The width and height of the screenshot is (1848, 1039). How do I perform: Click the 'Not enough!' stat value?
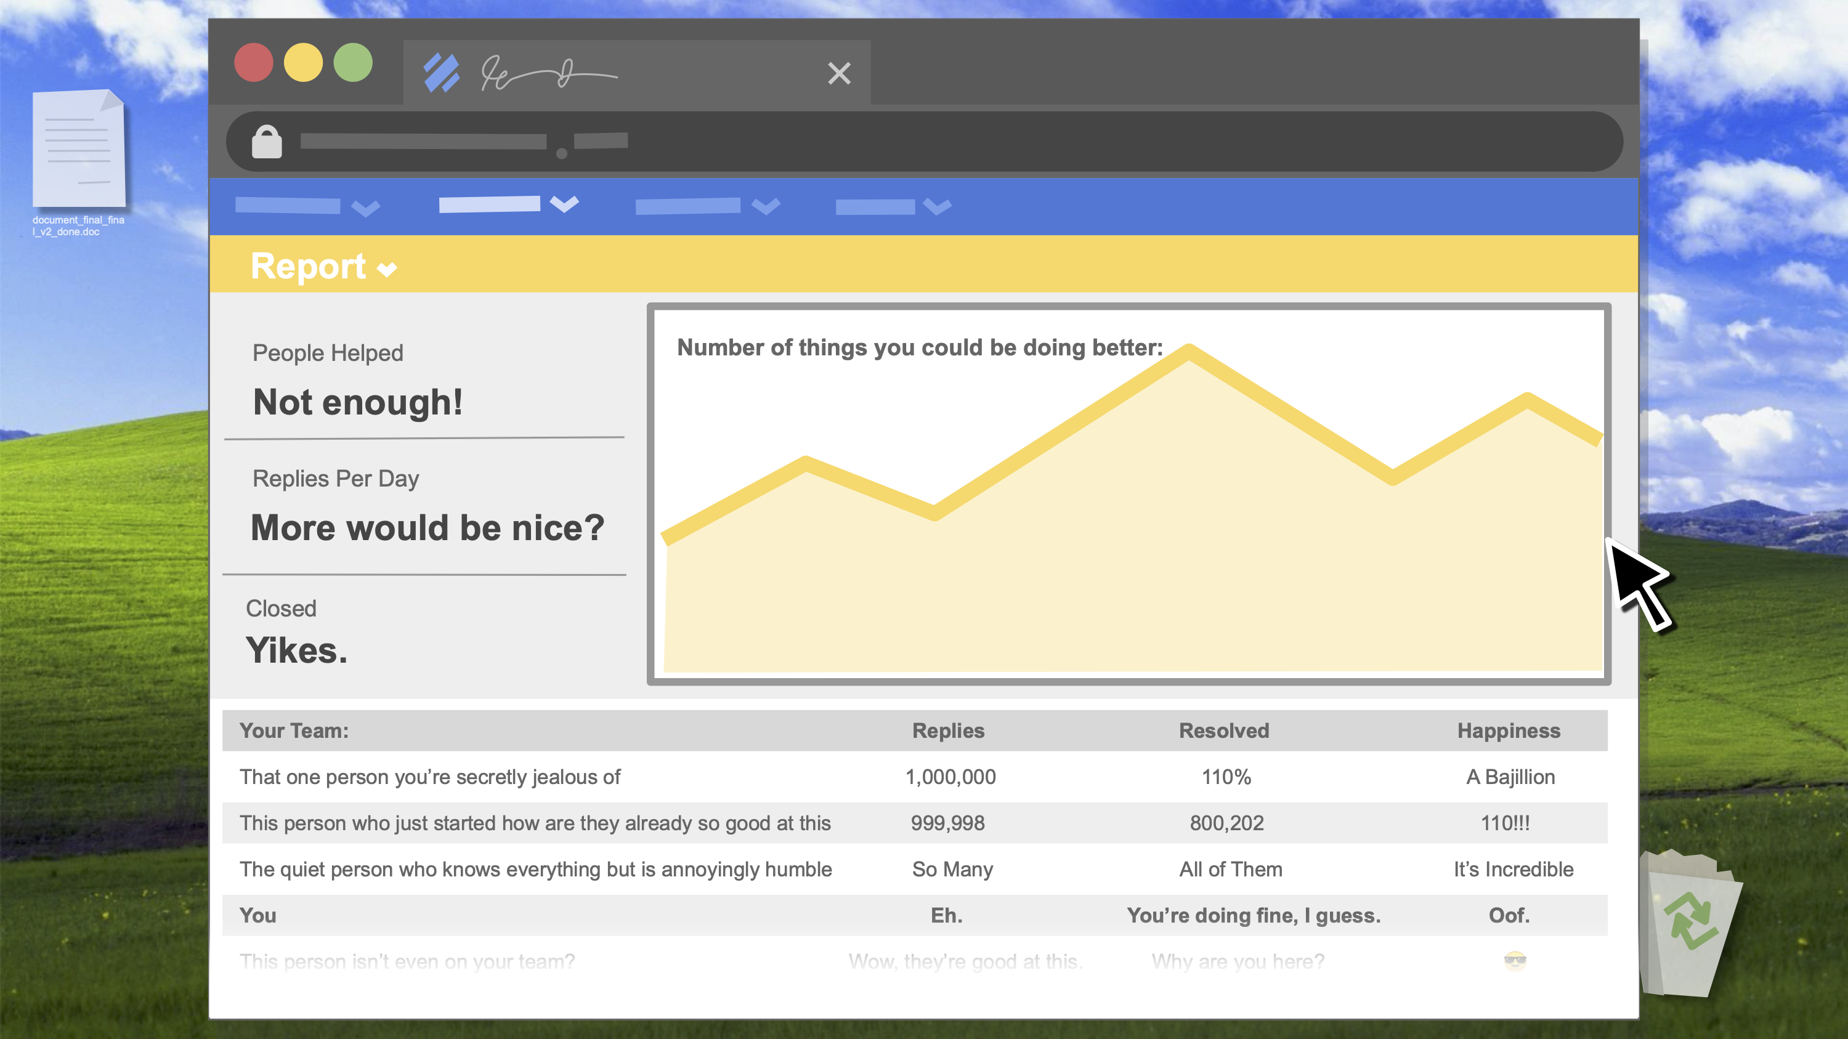click(358, 402)
